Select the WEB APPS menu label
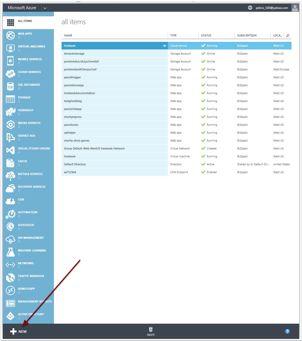This screenshot has width=302, height=341. click(25, 34)
